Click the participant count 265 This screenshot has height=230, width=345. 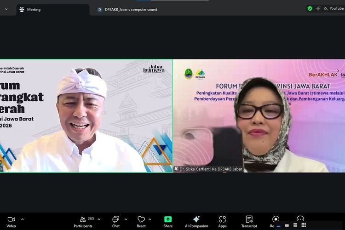coord(91,218)
